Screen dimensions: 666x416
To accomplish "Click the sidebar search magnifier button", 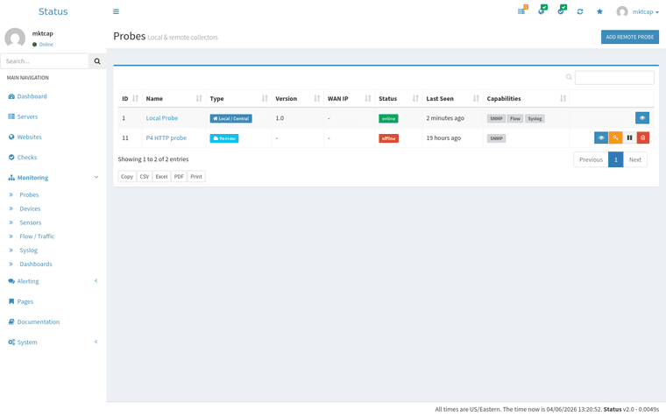I will 97,61.
